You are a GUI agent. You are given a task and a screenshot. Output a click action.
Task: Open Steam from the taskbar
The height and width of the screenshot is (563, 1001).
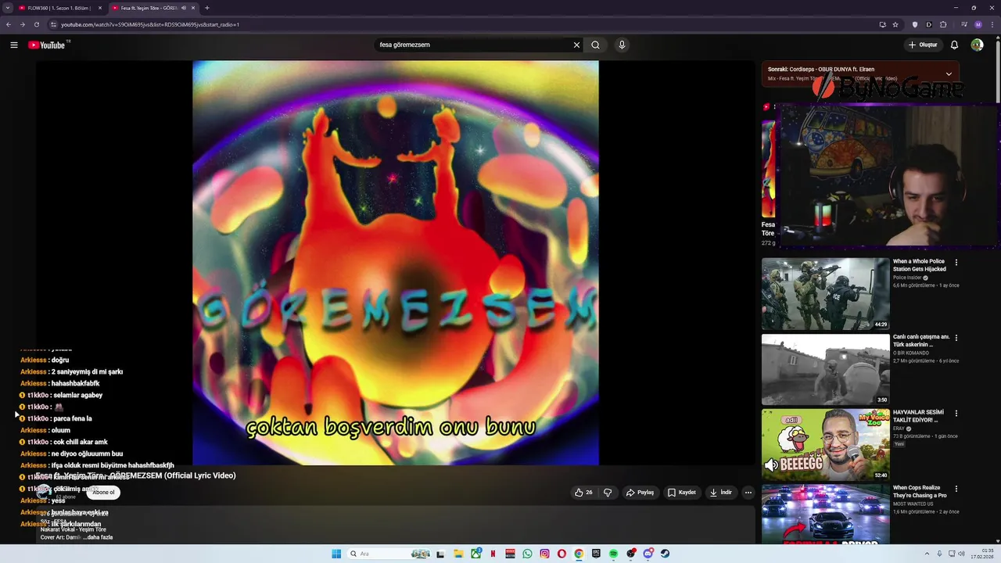click(665, 554)
